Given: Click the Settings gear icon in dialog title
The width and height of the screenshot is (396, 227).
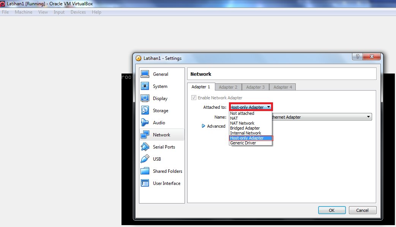Looking at the screenshot, I should tap(139, 58).
